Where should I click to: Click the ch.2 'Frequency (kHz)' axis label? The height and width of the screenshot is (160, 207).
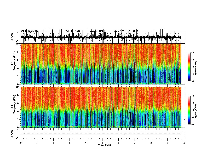[14, 104]
